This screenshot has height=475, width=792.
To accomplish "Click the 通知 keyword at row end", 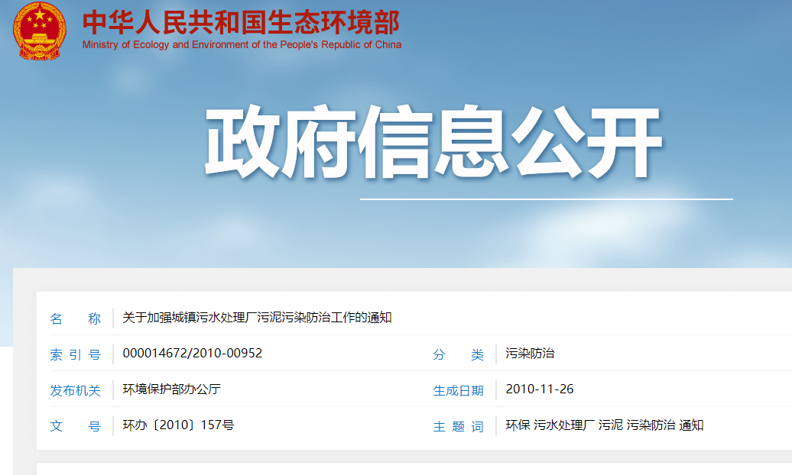I will (691, 425).
